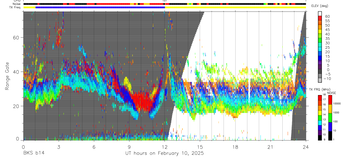Click the '60' range gate tick label
344x159 pixels.
[x=17, y=38]
